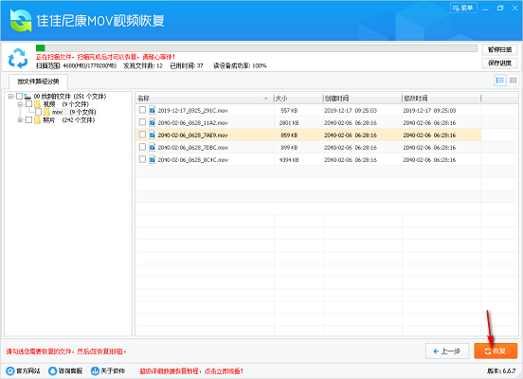This screenshot has height=379, width=523.
Task: Click file icon of 2040-02-06_0628_7AE9.mov
Action: [153, 135]
